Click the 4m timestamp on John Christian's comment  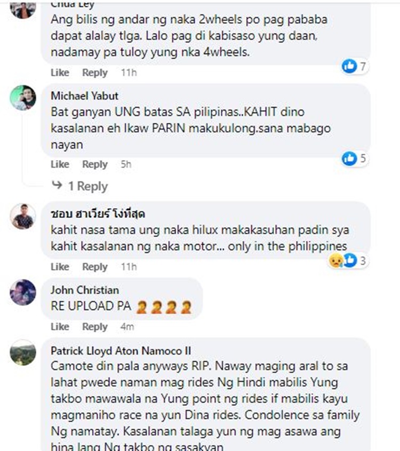pos(127,327)
